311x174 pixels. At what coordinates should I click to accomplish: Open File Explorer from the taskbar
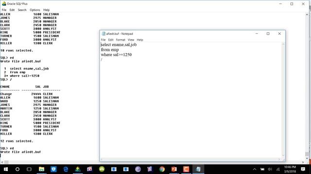[41, 169]
